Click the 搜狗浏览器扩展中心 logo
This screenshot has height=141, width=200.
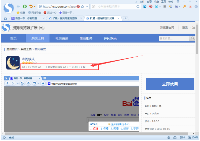[24, 28]
